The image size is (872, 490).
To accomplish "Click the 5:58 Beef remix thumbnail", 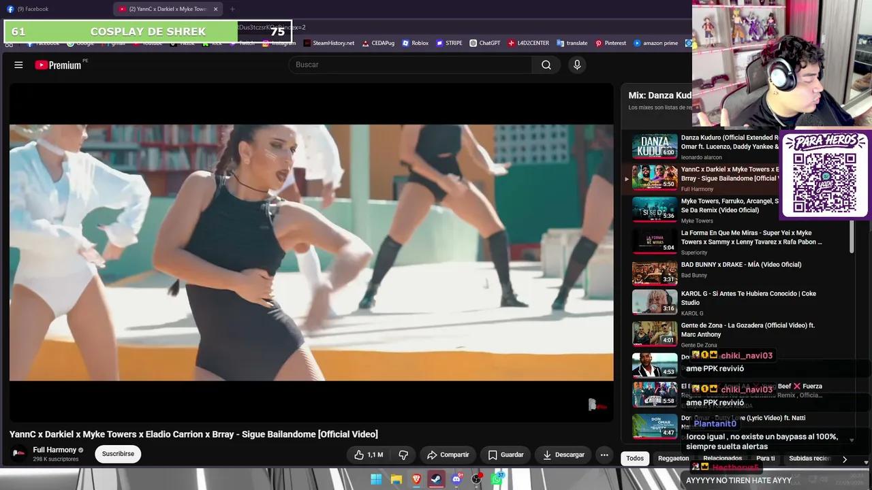I will (x=655, y=395).
